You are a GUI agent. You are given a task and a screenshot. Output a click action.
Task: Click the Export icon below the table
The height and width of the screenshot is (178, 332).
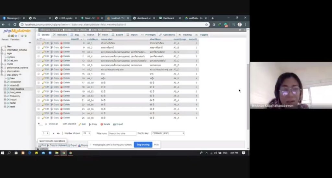118,124
